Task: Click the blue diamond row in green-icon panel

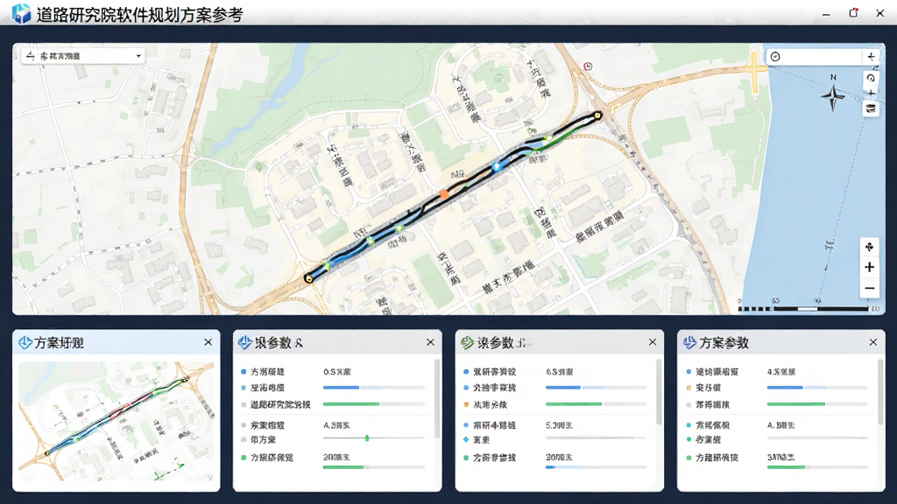Action: (555, 439)
